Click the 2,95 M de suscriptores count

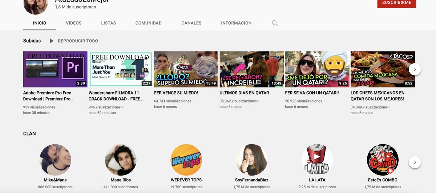(317, 187)
